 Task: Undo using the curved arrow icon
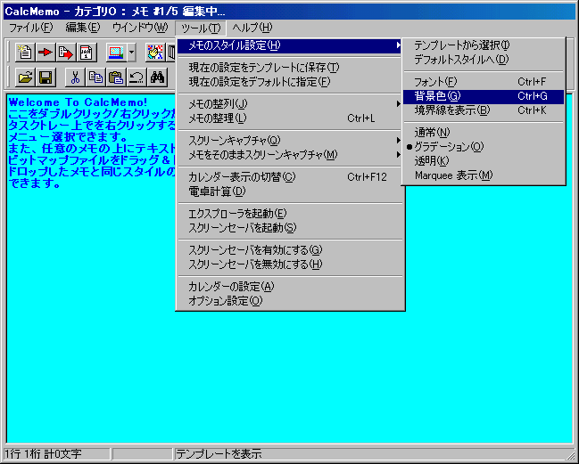tap(136, 77)
